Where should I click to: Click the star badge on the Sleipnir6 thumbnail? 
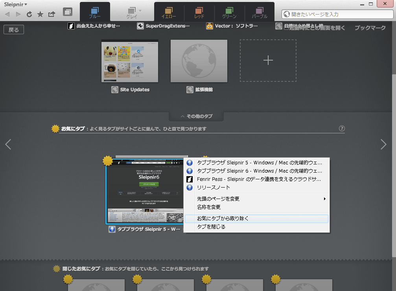click(108, 161)
